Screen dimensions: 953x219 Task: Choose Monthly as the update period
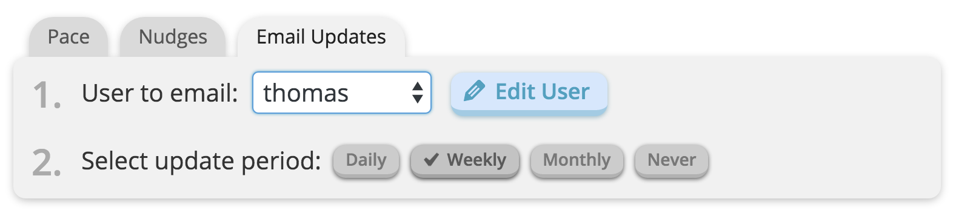click(x=577, y=160)
